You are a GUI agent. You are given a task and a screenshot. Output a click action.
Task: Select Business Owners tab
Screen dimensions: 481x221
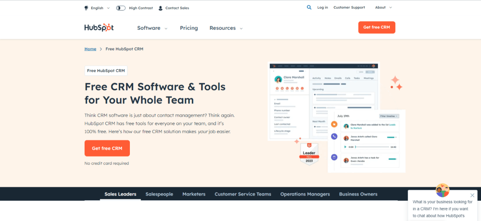pos(358,194)
